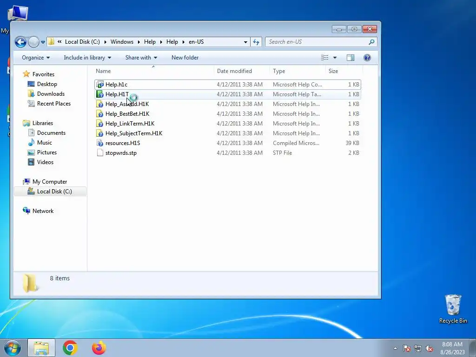The image size is (476, 357).
Task: Expand the arrow after Local Disk (C:)
Action: pos(106,42)
